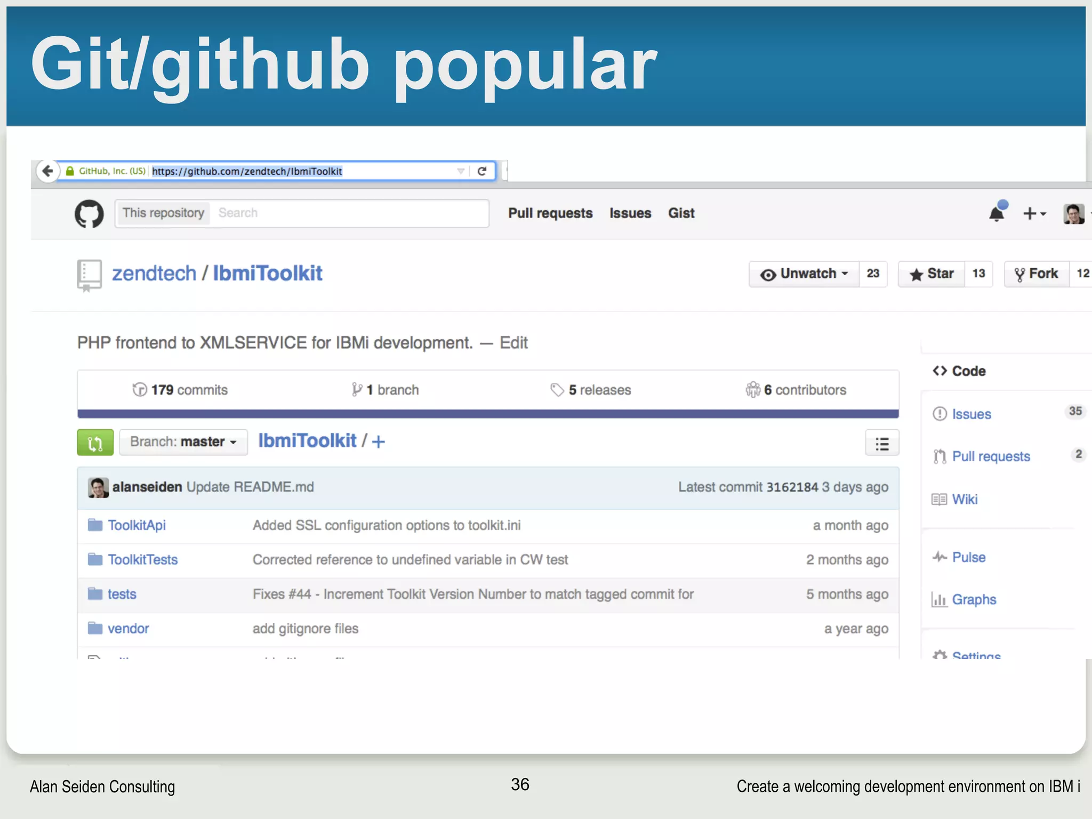Click the language statistics color bar
1092x819 pixels.
click(x=488, y=414)
